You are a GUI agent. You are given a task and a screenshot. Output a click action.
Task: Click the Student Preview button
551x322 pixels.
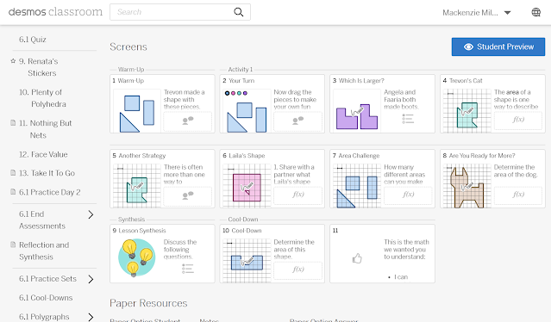(498, 46)
